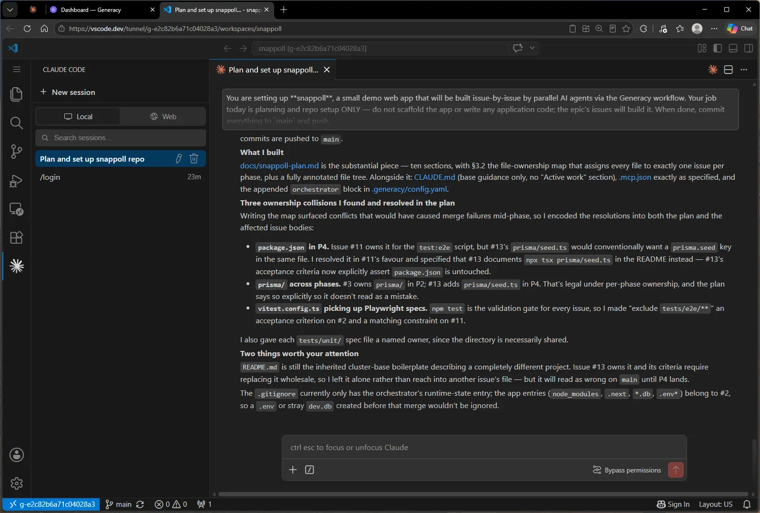Open forwarded ports indicator in status bar
Screen dimensions: 760x513
[205, 504]
